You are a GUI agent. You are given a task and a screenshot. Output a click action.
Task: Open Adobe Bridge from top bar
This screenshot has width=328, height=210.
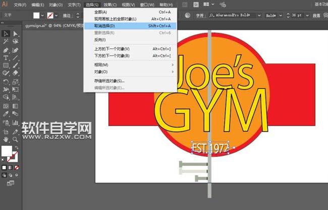point(185,5)
